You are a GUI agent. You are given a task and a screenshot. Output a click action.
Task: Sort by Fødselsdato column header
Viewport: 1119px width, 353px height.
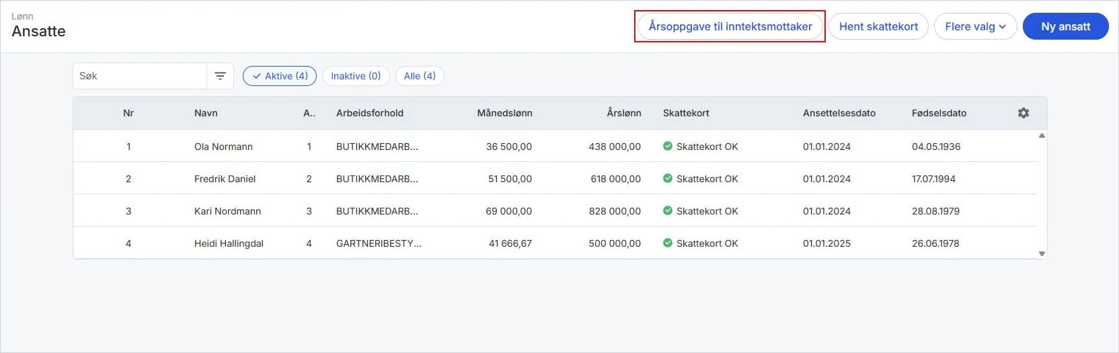[x=939, y=113]
